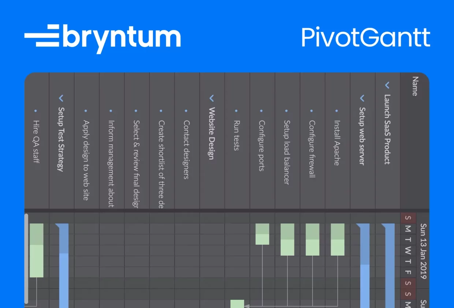Collapse the Website Design group
Viewport: 454px width, 308px height.
tap(211, 98)
